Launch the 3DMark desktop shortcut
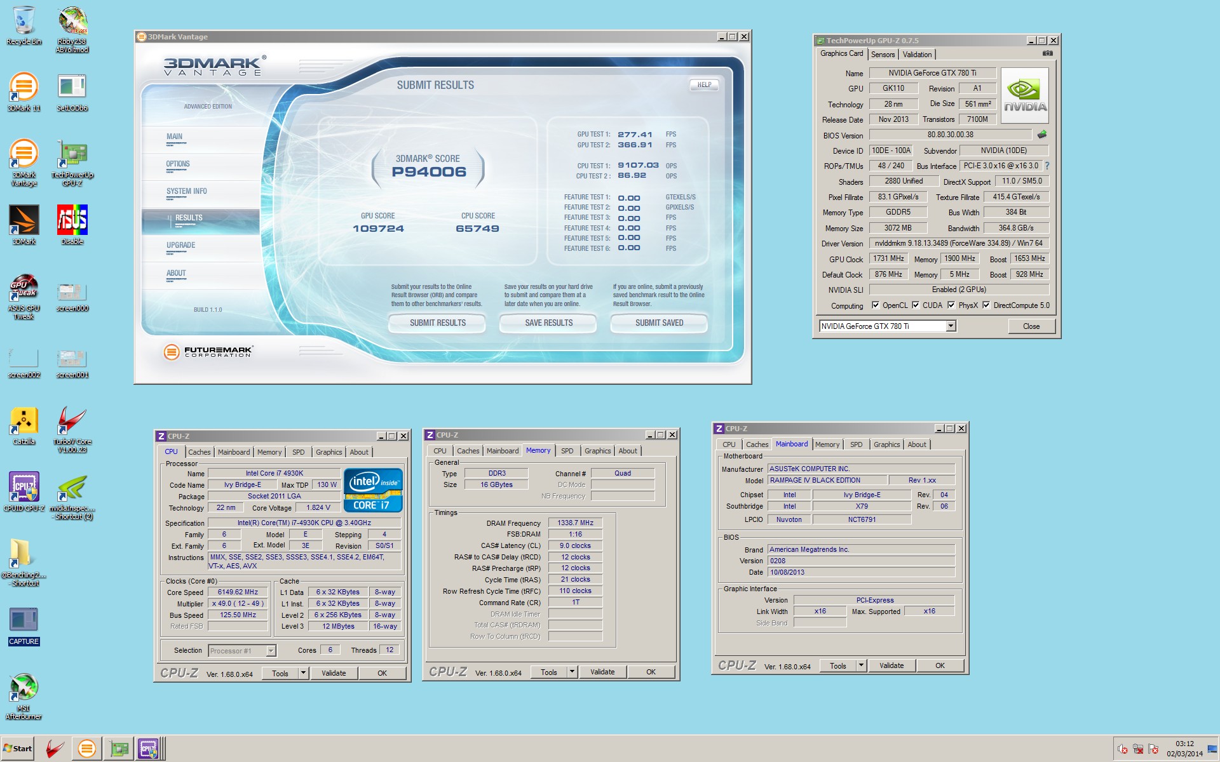The image size is (1220, 762). [24, 225]
